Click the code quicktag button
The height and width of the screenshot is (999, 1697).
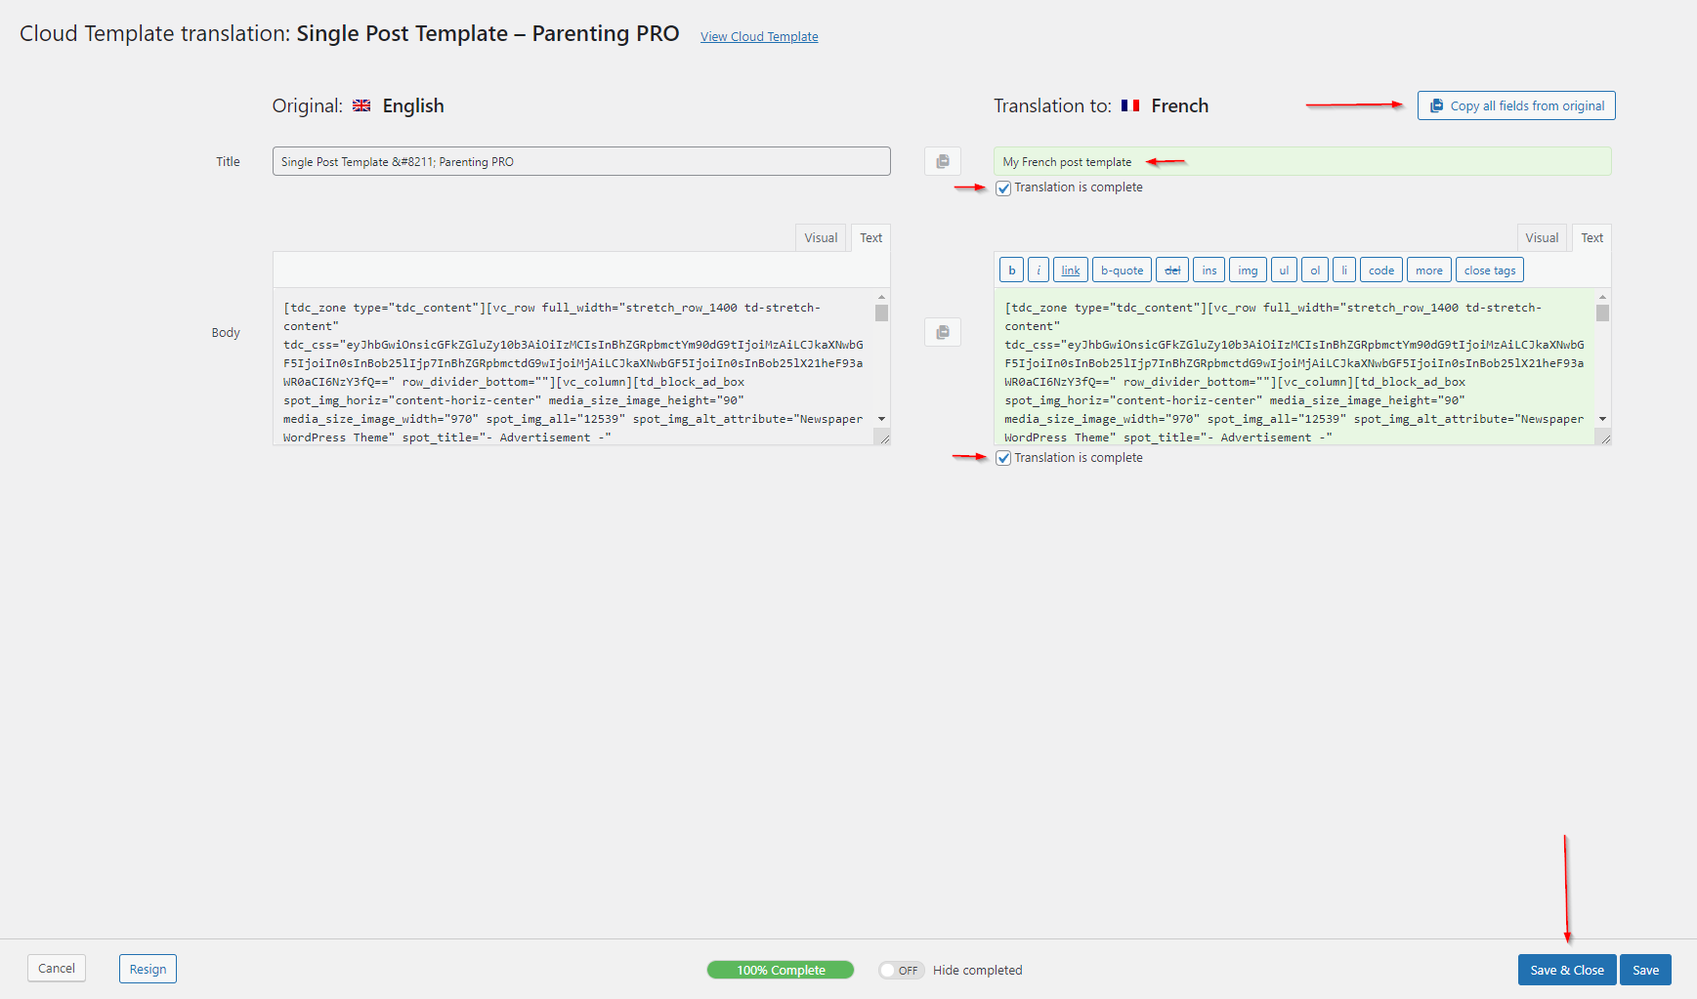click(x=1381, y=271)
